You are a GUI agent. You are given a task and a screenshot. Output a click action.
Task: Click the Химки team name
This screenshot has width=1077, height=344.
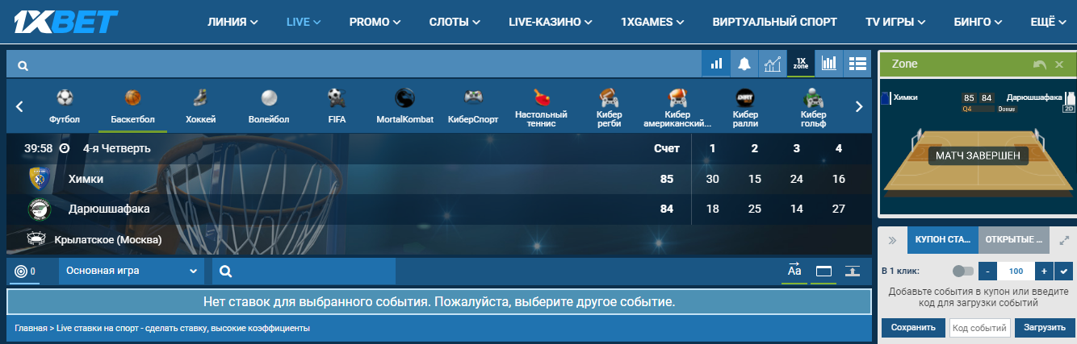pyautogui.click(x=86, y=179)
